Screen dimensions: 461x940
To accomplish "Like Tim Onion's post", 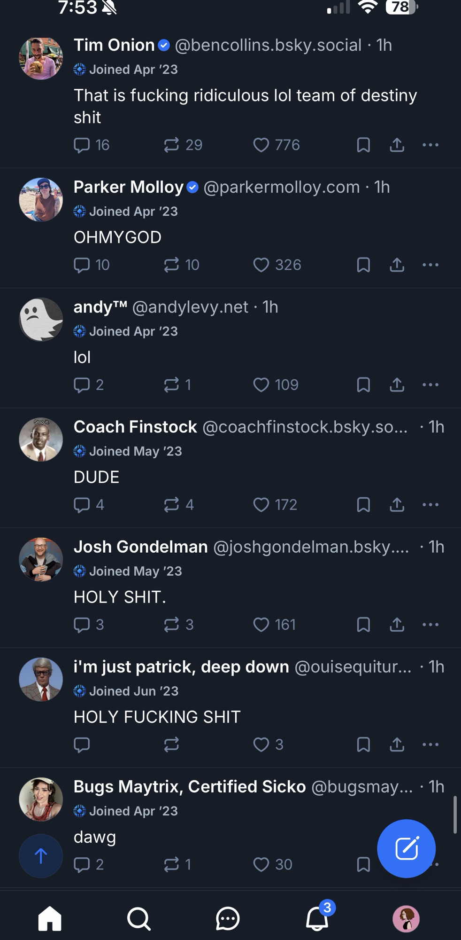I will pyautogui.click(x=261, y=145).
